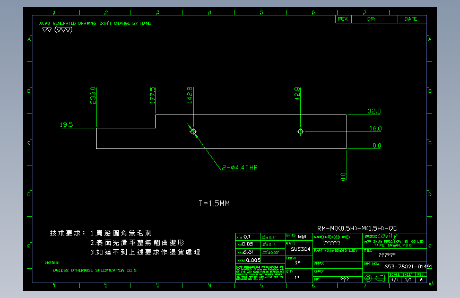
Task: Click the Q'TY value 1
Action: pos(297,277)
